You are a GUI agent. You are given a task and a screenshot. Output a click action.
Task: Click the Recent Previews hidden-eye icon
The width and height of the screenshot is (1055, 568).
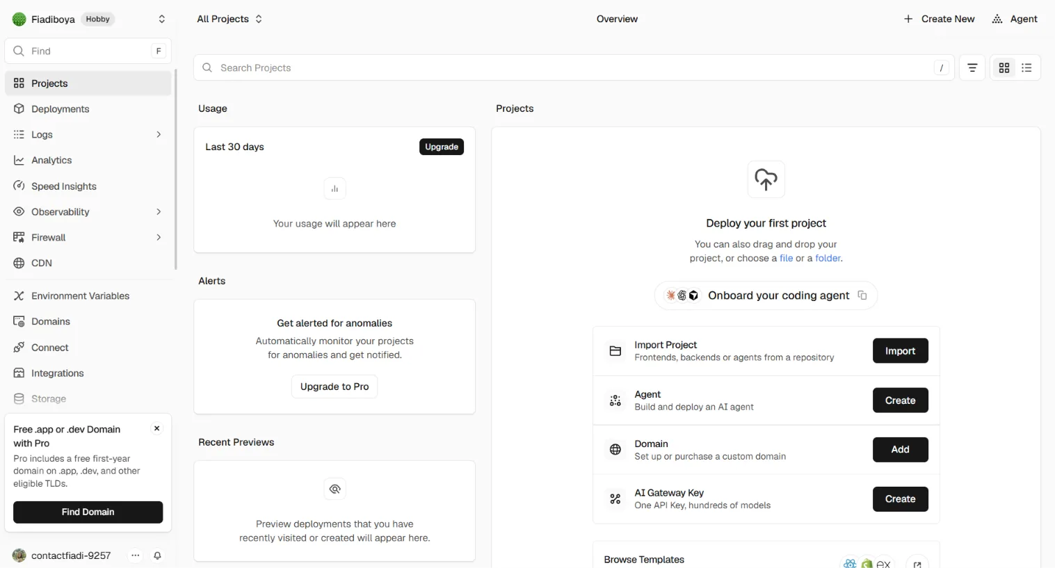[x=335, y=489]
